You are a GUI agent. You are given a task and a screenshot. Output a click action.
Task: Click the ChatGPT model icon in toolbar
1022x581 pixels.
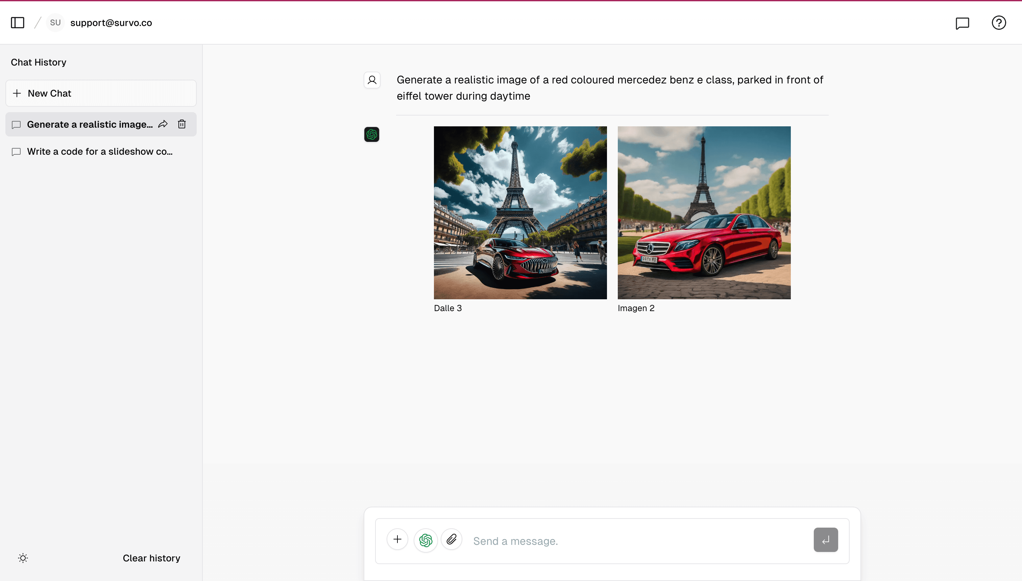click(425, 539)
